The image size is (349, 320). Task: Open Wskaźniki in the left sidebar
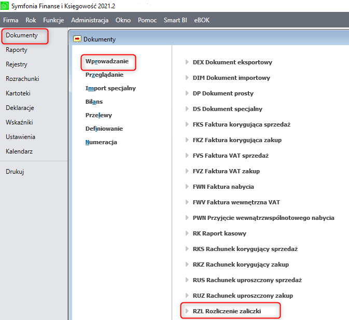click(19, 122)
